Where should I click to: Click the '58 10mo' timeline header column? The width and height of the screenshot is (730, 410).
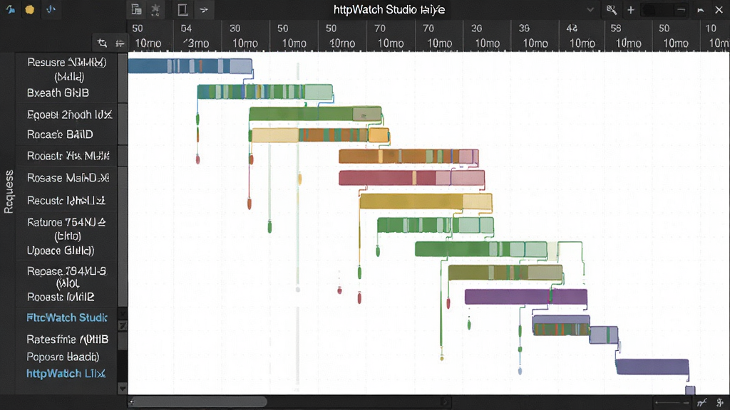click(627, 36)
